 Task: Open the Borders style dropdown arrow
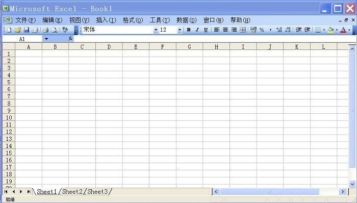pos(324,30)
